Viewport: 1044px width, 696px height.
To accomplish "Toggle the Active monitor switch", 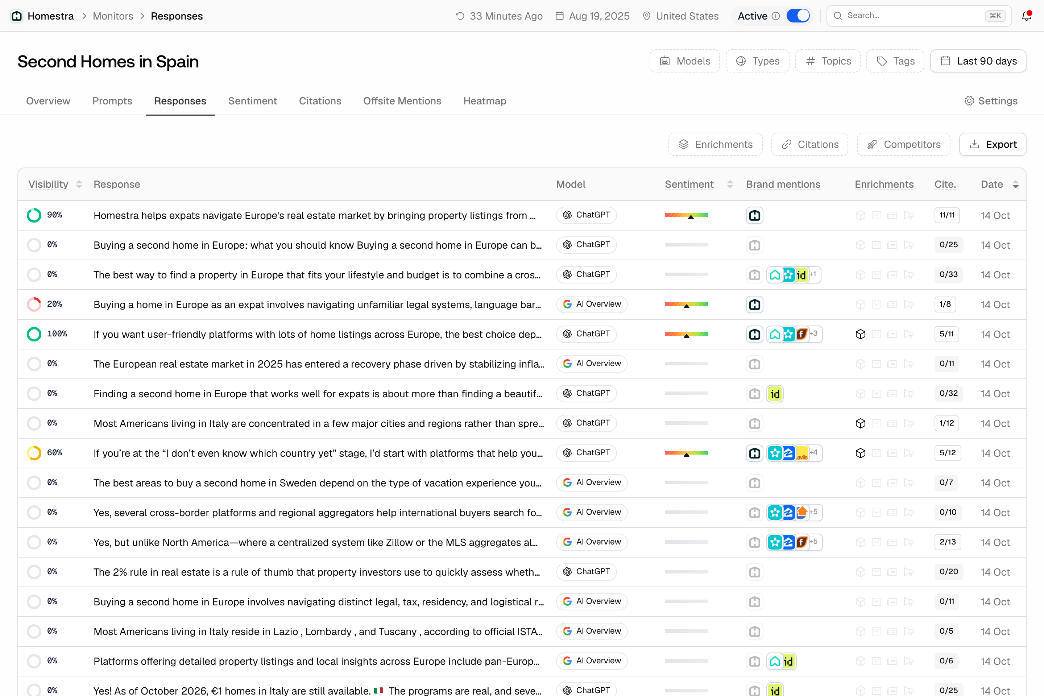I will coord(798,16).
